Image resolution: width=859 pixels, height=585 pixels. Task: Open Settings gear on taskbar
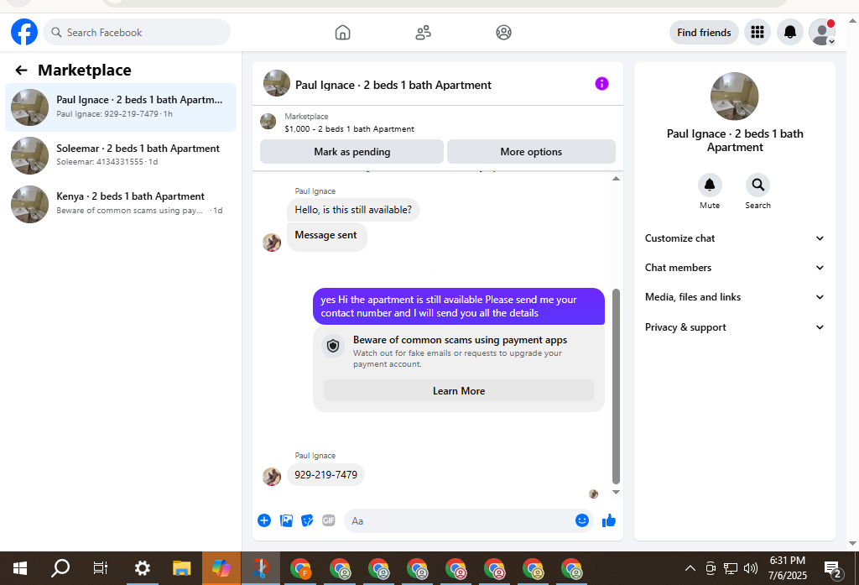142,568
